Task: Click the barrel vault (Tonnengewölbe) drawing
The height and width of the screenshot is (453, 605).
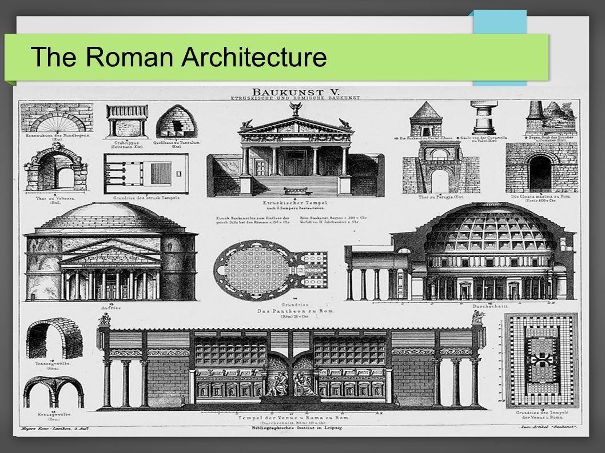Action: coord(54,339)
